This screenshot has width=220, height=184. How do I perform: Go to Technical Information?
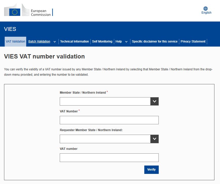(74, 42)
